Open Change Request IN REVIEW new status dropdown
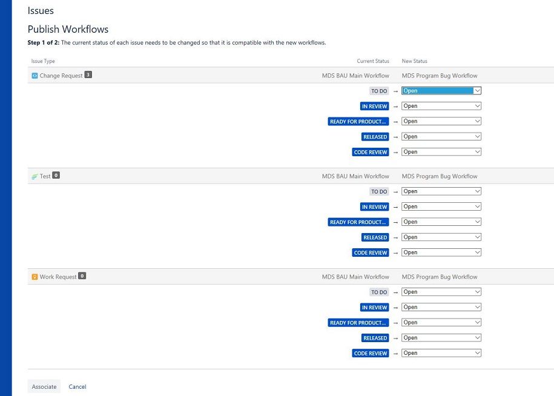The height and width of the screenshot is (396, 554). click(441, 106)
